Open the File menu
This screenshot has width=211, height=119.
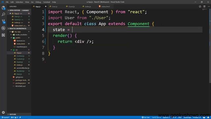7,2
